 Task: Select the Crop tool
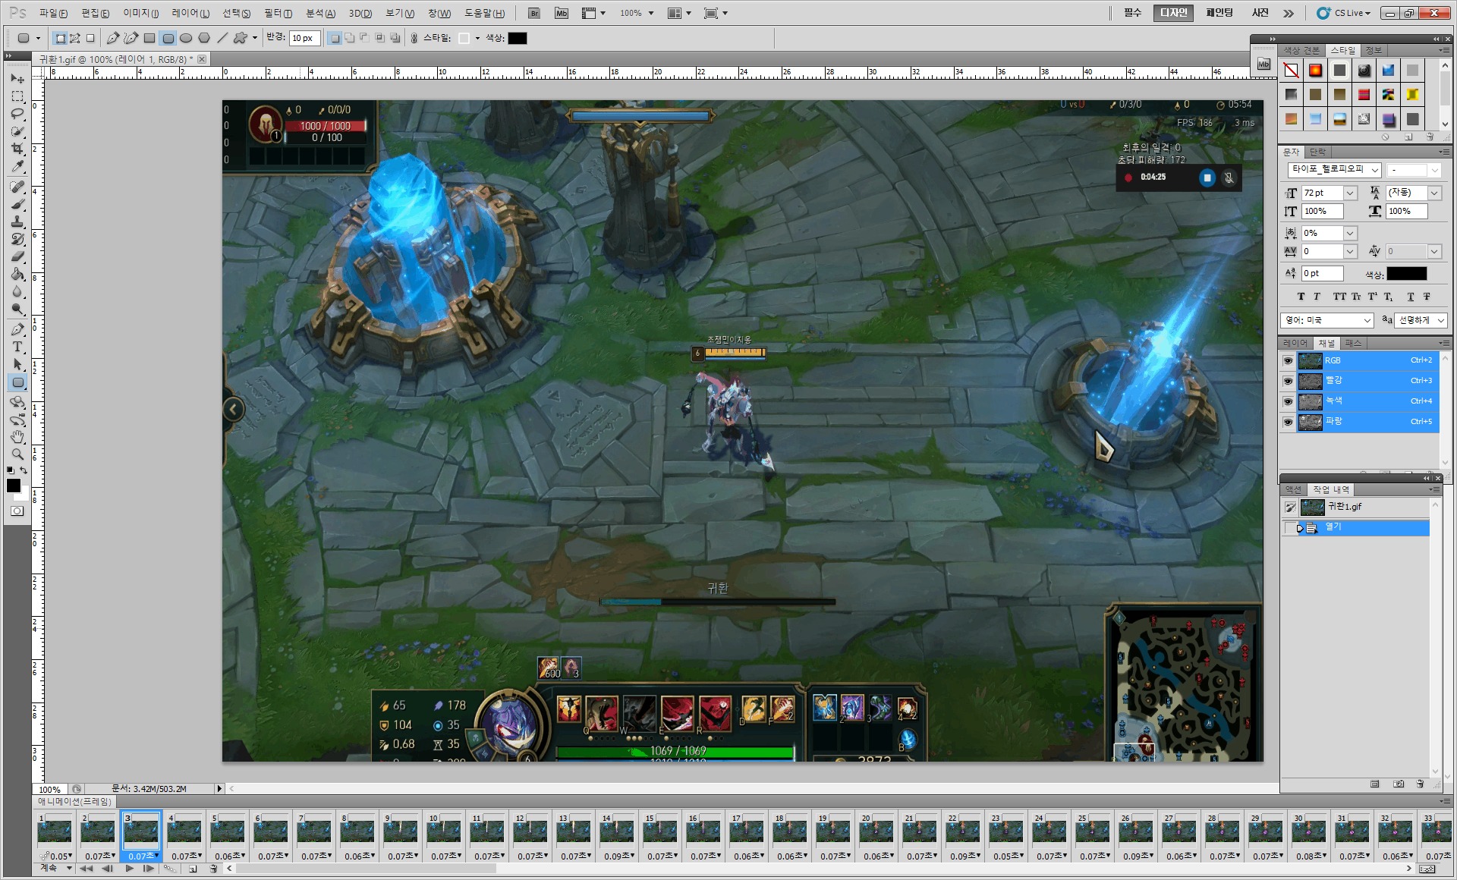[17, 149]
